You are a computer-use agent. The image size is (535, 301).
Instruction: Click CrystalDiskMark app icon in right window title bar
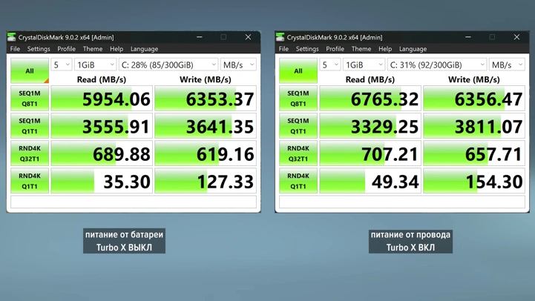(x=280, y=37)
